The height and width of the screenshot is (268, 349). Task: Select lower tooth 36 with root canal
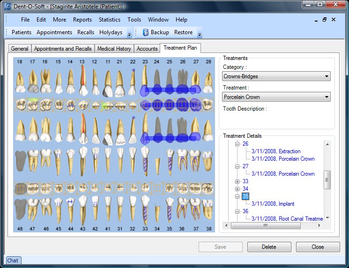(x=182, y=161)
